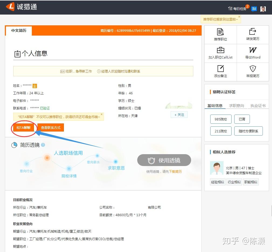Screen dimensions: 272x252
Task: Click the 已验证 verified label
Action: point(45,108)
